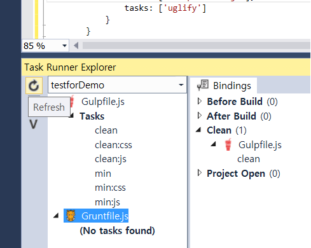Select the min:css gulp task

[x=110, y=188]
